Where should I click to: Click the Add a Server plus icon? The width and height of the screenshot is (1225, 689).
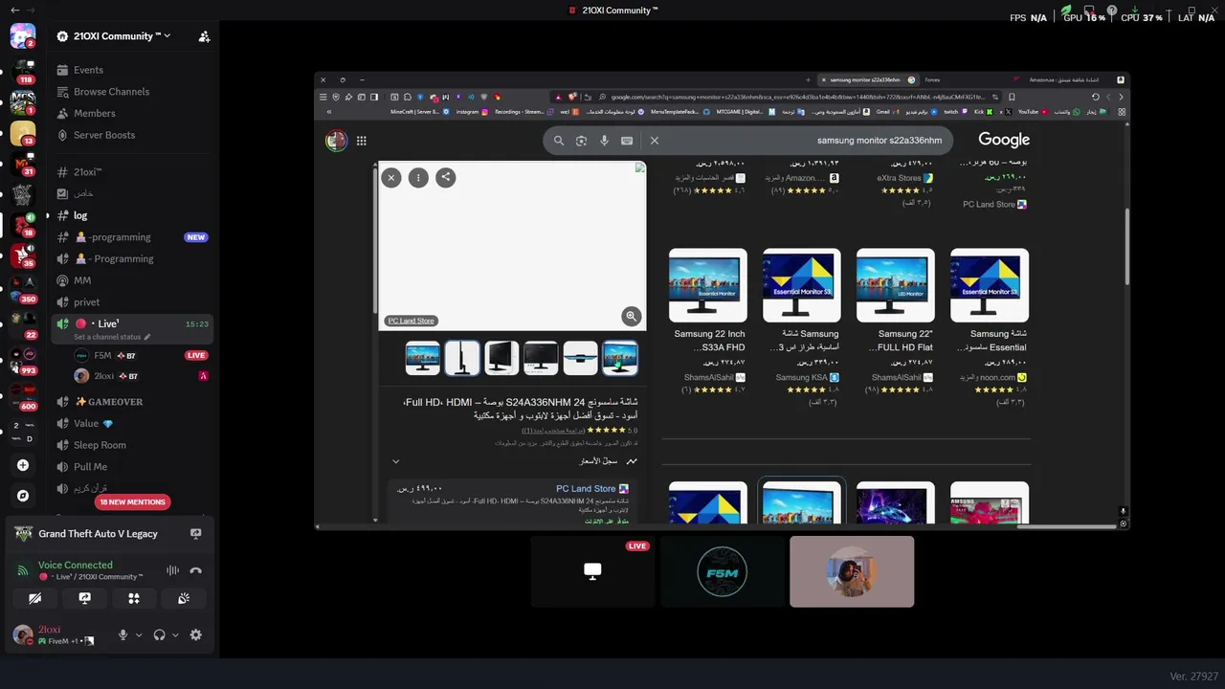point(23,465)
